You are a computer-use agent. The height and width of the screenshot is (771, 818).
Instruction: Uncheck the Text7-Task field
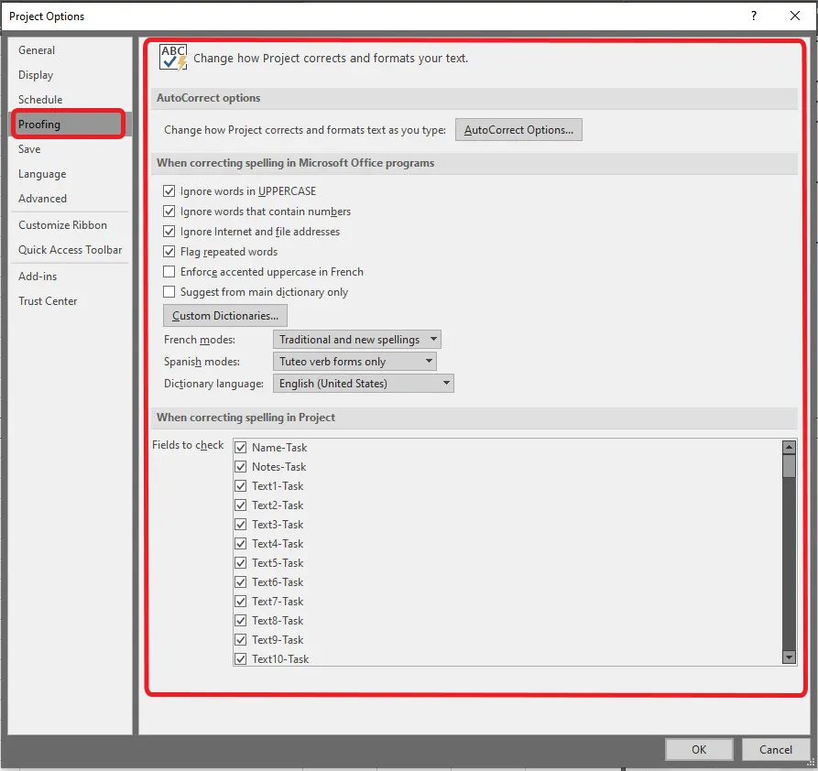pos(241,602)
